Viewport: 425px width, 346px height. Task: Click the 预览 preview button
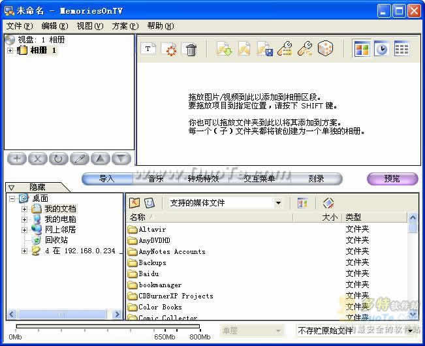coord(392,179)
